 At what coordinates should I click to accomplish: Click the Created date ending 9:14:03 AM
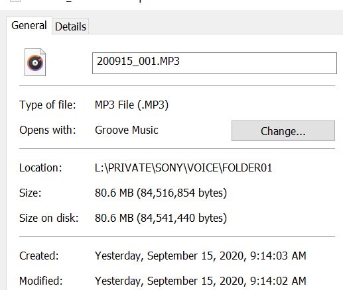200,256
